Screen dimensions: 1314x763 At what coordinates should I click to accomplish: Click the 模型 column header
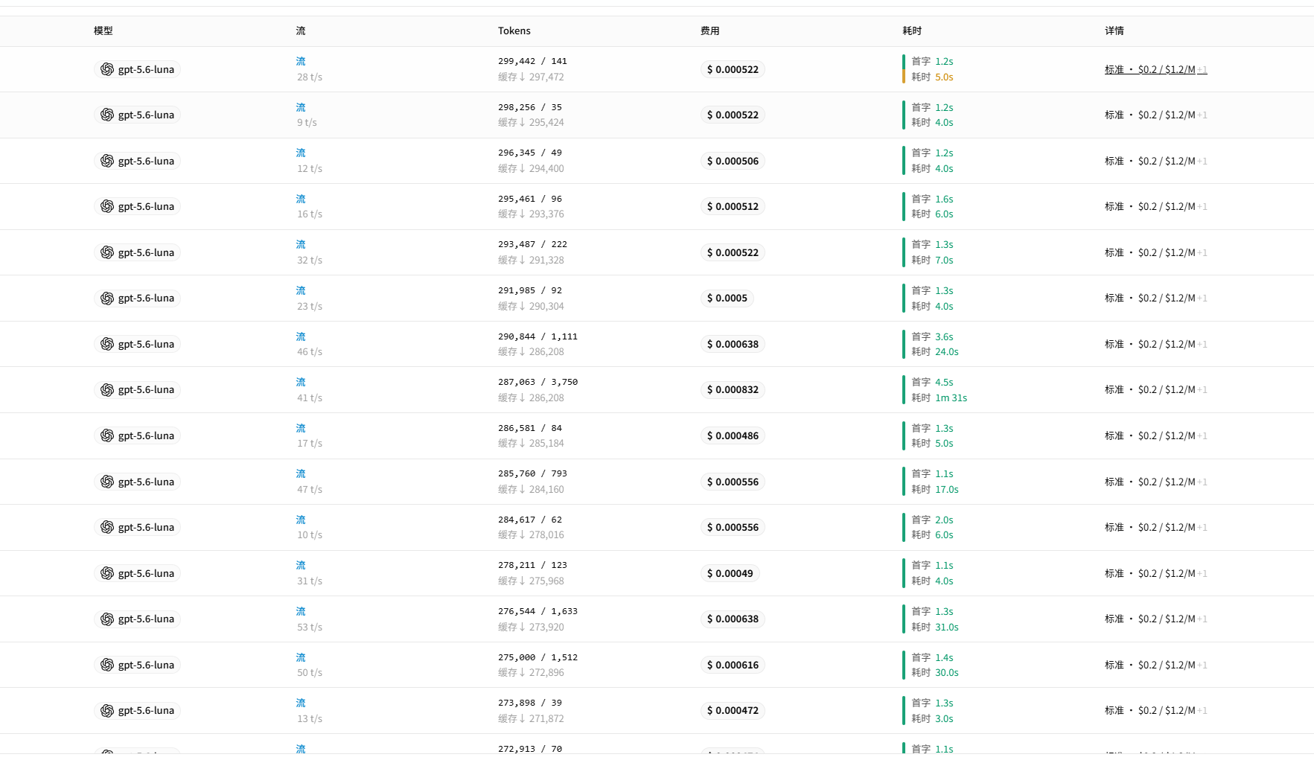tap(103, 31)
